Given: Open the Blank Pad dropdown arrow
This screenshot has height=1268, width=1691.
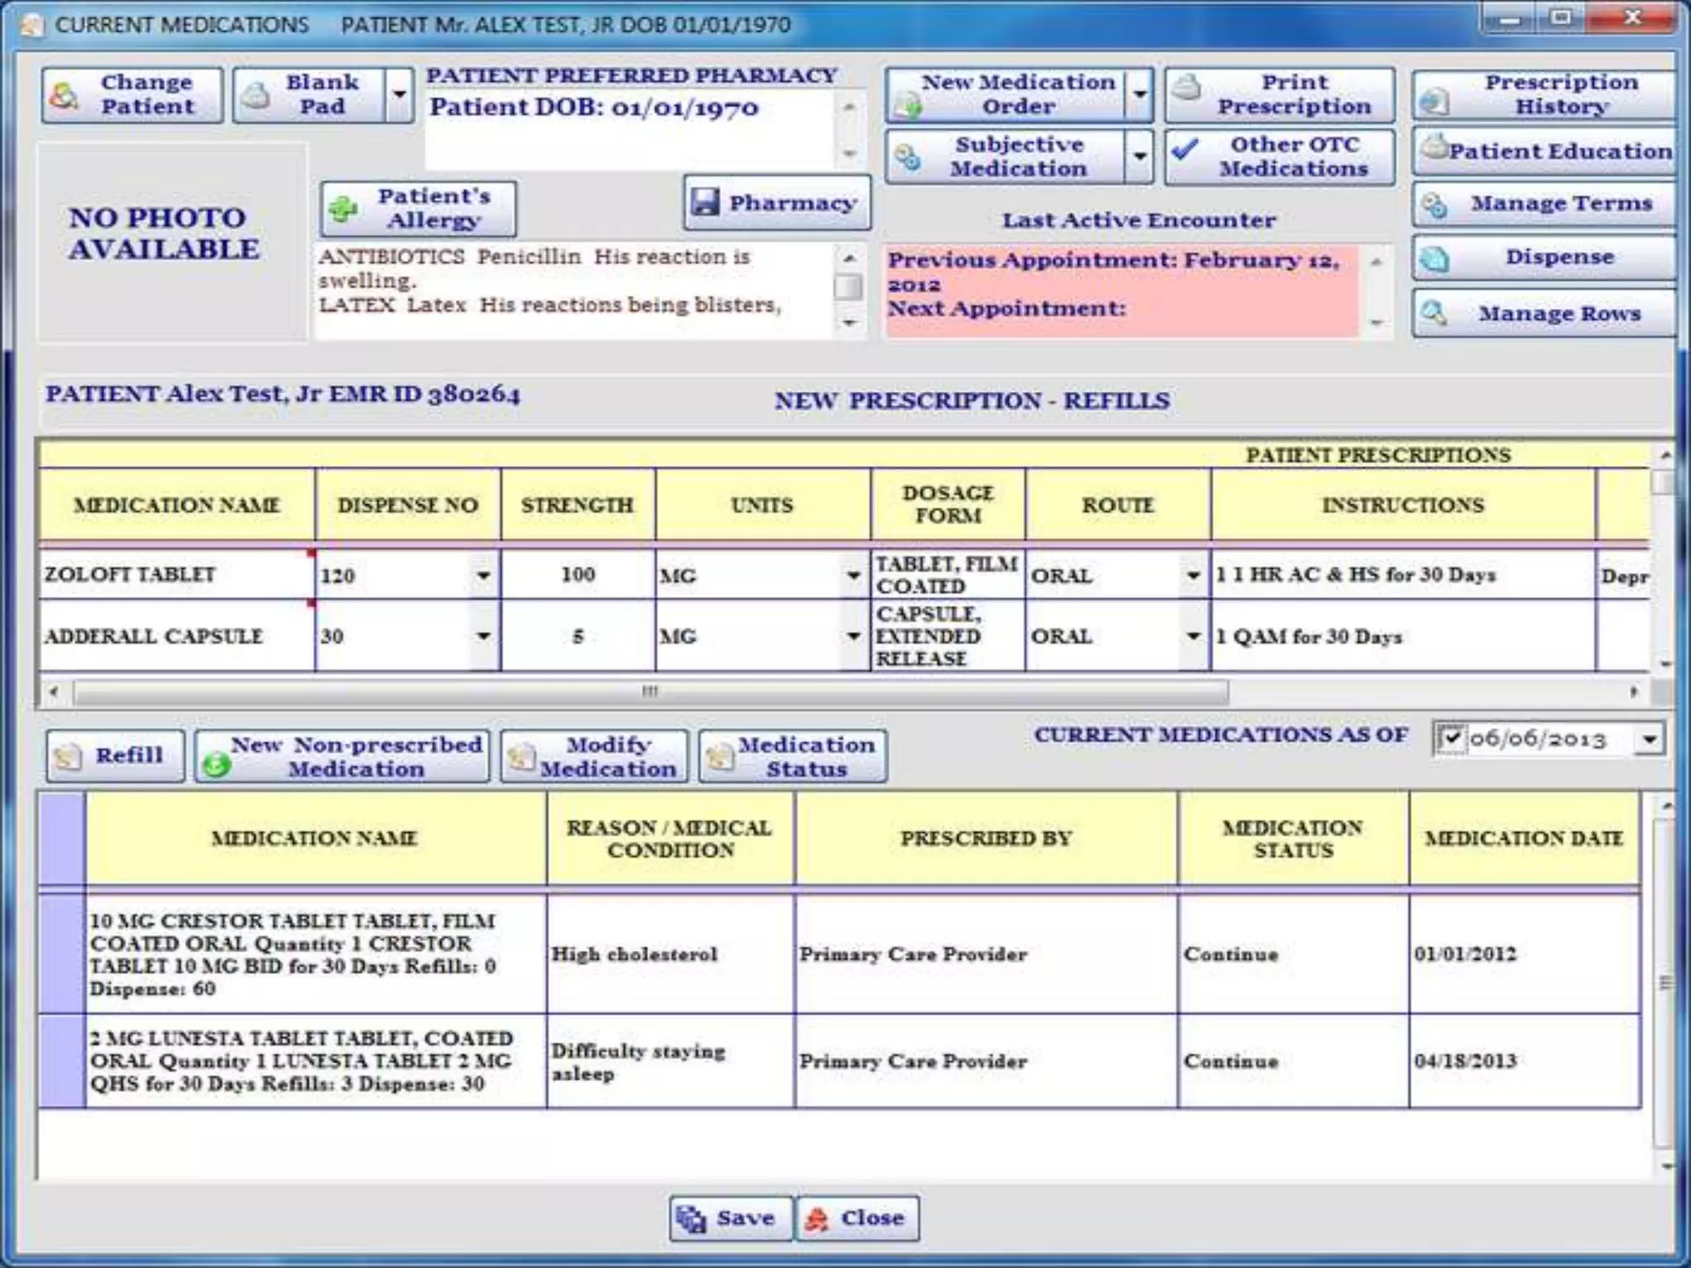Looking at the screenshot, I should click(400, 94).
